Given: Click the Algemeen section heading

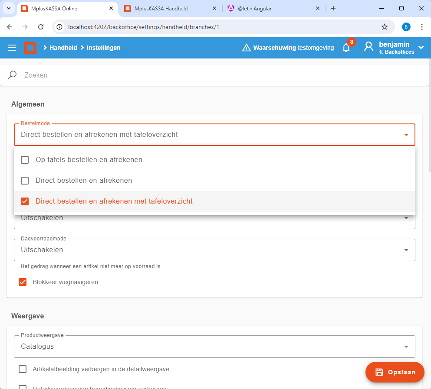Looking at the screenshot, I should coord(28,104).
